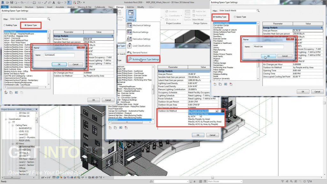Open the MEP Settings ribbon button
The width and height of the screenshot is (327, 184).
(131, 15)
